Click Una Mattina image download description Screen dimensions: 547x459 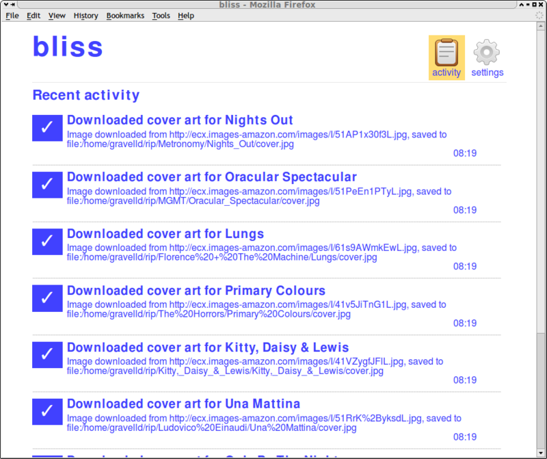(264, 423)
